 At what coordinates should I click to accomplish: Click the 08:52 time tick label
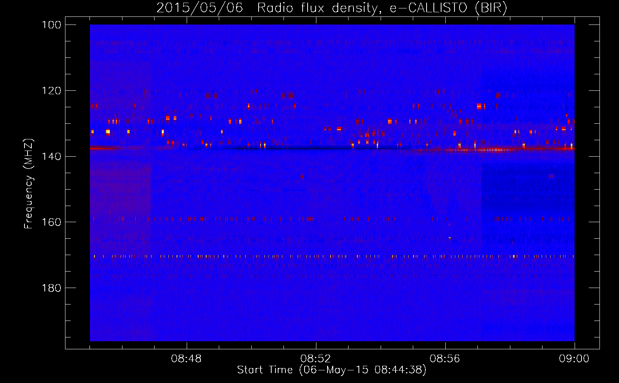316,359
